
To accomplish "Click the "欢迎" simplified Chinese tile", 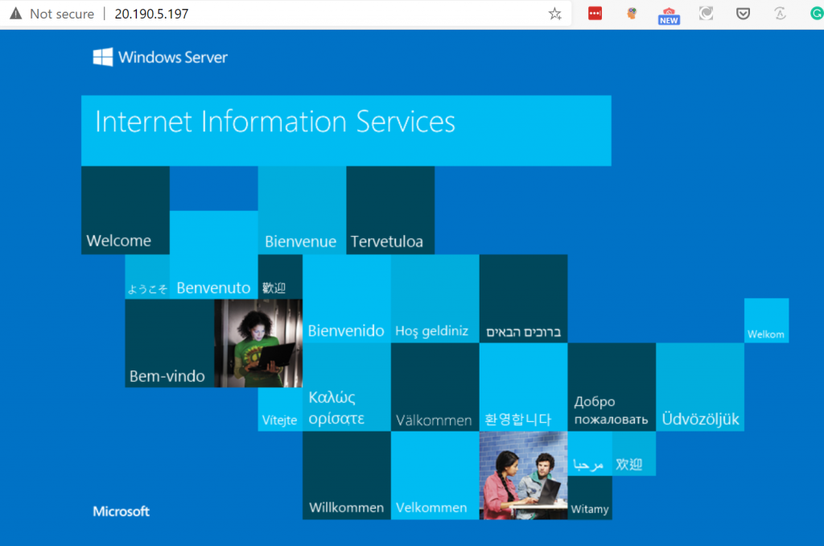I will tap(634, 453).
